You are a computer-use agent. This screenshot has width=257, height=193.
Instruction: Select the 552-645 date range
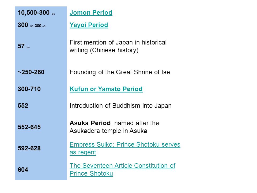point(29,127)
